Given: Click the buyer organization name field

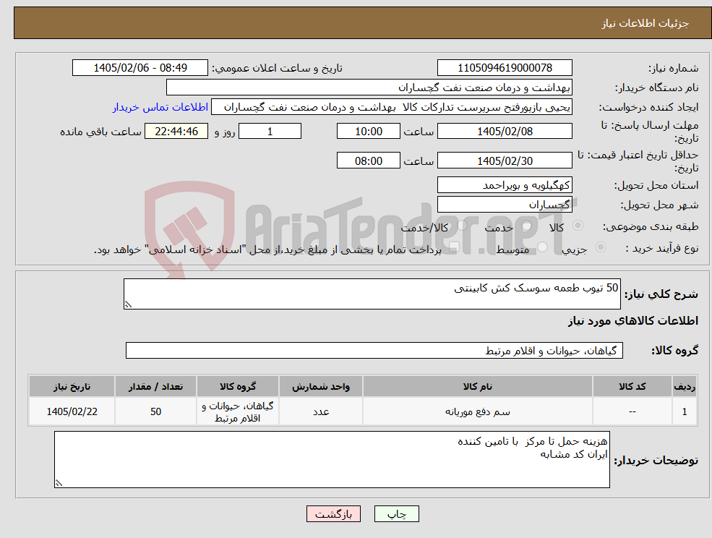Looking at the screenshot, I should pyautogui.click(x=369, y=87).
